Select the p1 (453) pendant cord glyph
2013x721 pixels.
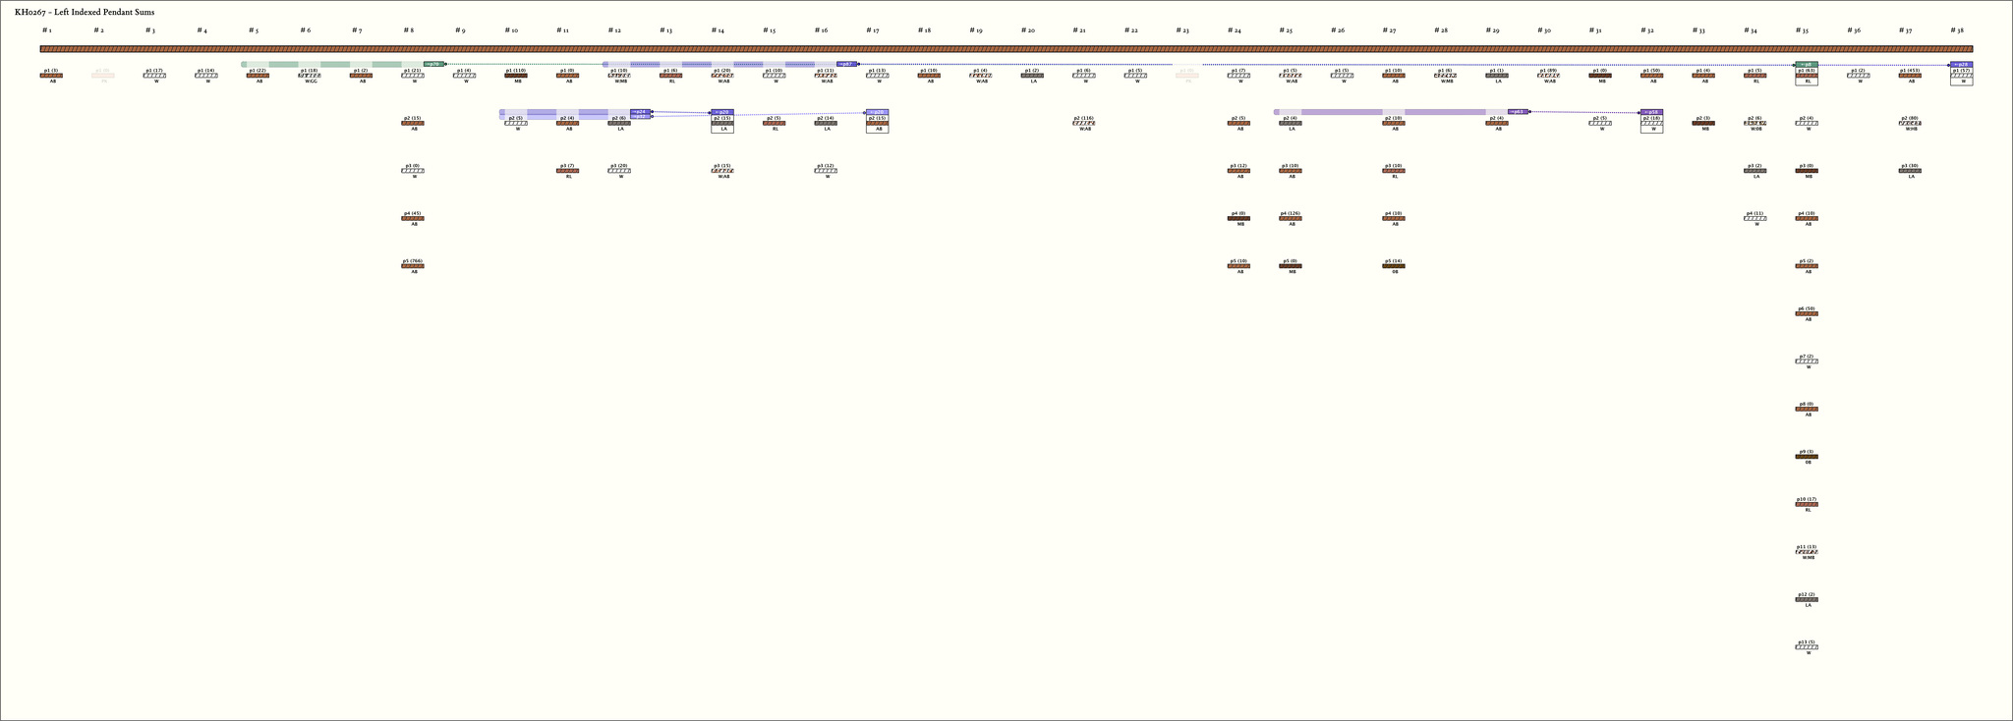pyautogui.click(x=1910, y=76)
